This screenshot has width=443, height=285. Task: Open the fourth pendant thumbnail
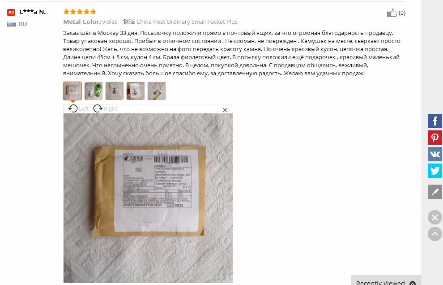point(136,91)
